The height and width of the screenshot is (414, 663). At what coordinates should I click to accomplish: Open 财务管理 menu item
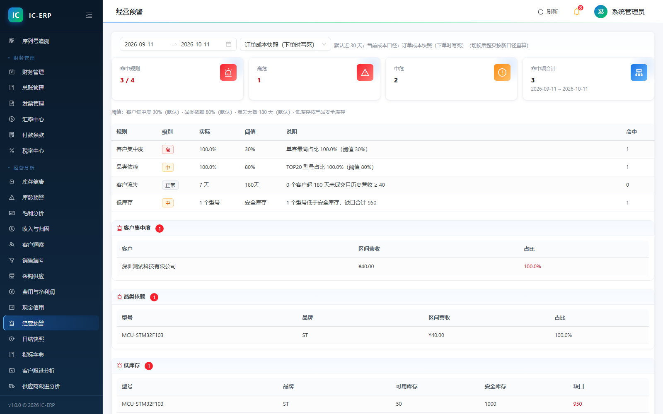pos(51,72)
